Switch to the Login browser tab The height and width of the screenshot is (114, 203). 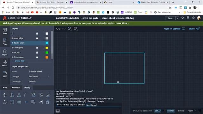[119, 2]
